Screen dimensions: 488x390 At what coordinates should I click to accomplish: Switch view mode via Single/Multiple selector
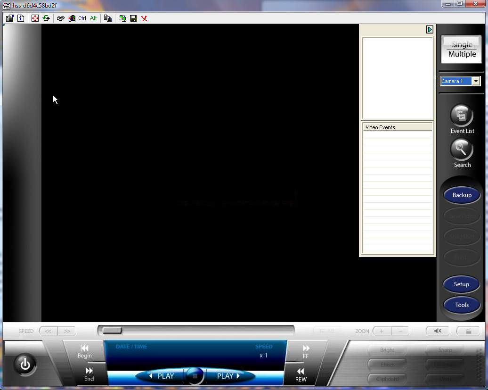[462, 50]
